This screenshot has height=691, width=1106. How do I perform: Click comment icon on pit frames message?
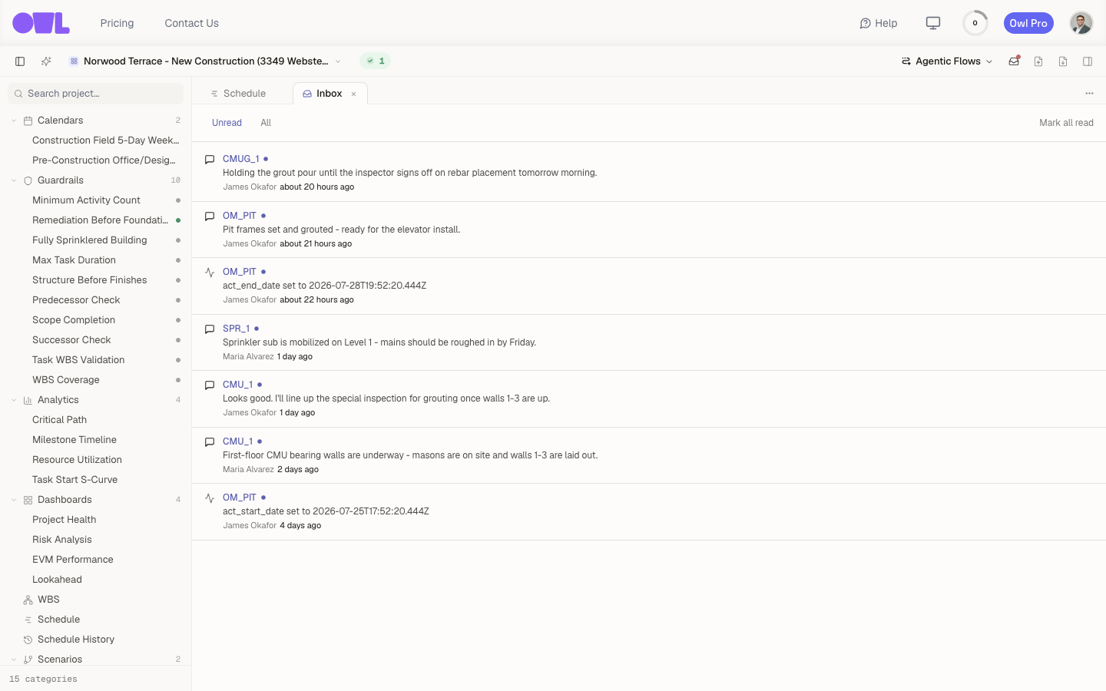[210, 217]
